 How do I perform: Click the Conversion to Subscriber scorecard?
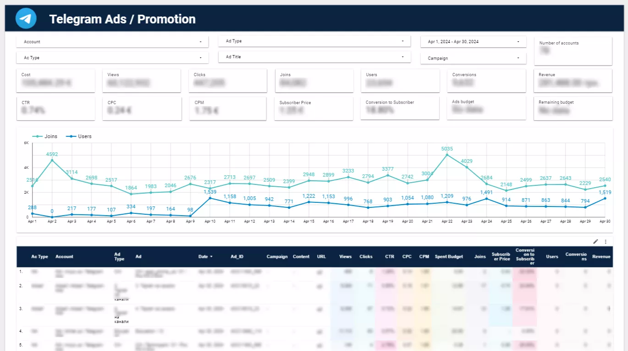(400, 108)
